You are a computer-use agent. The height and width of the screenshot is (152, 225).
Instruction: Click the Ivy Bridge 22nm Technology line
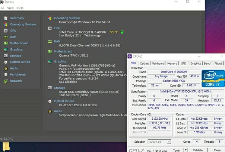coord(80,35)
